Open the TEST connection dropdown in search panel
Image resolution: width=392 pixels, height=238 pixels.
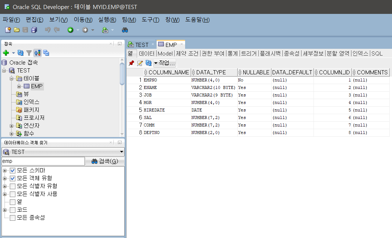122,152
